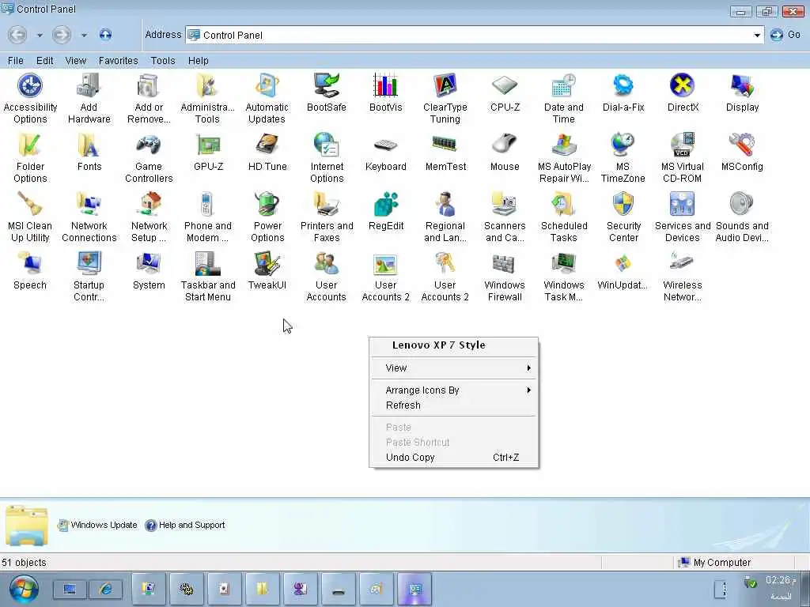810x607 pixels.
Task: Open Windows Firewall icon
Action: pyautogui.click(x=505, y=264)
